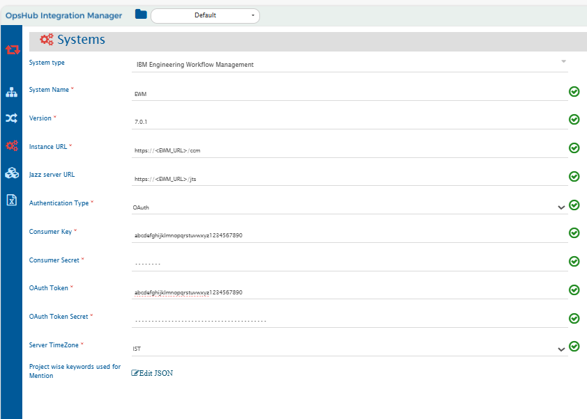Select the red gears Systems icon in sidebar
This screenshot has height=419, width=587.
11,146
